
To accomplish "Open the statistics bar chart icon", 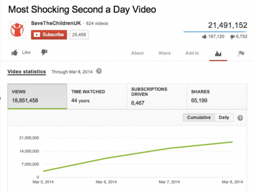I will point(218,54).
